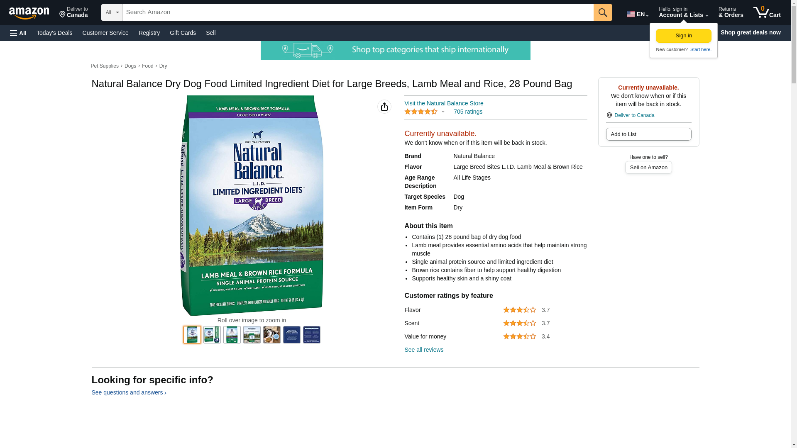The width and height of the screenshot is (797, 448).
Task: Select the last dark blue product thumbnail
Action: [311, 335]
